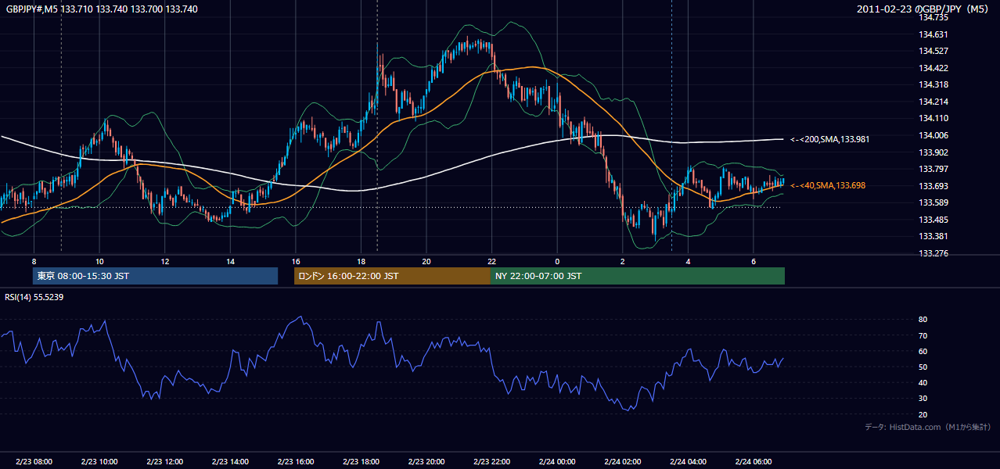Click price axis value 134.527
Image resolution: width=1000 pixels, height=469 pixels.
pos(933,51)
